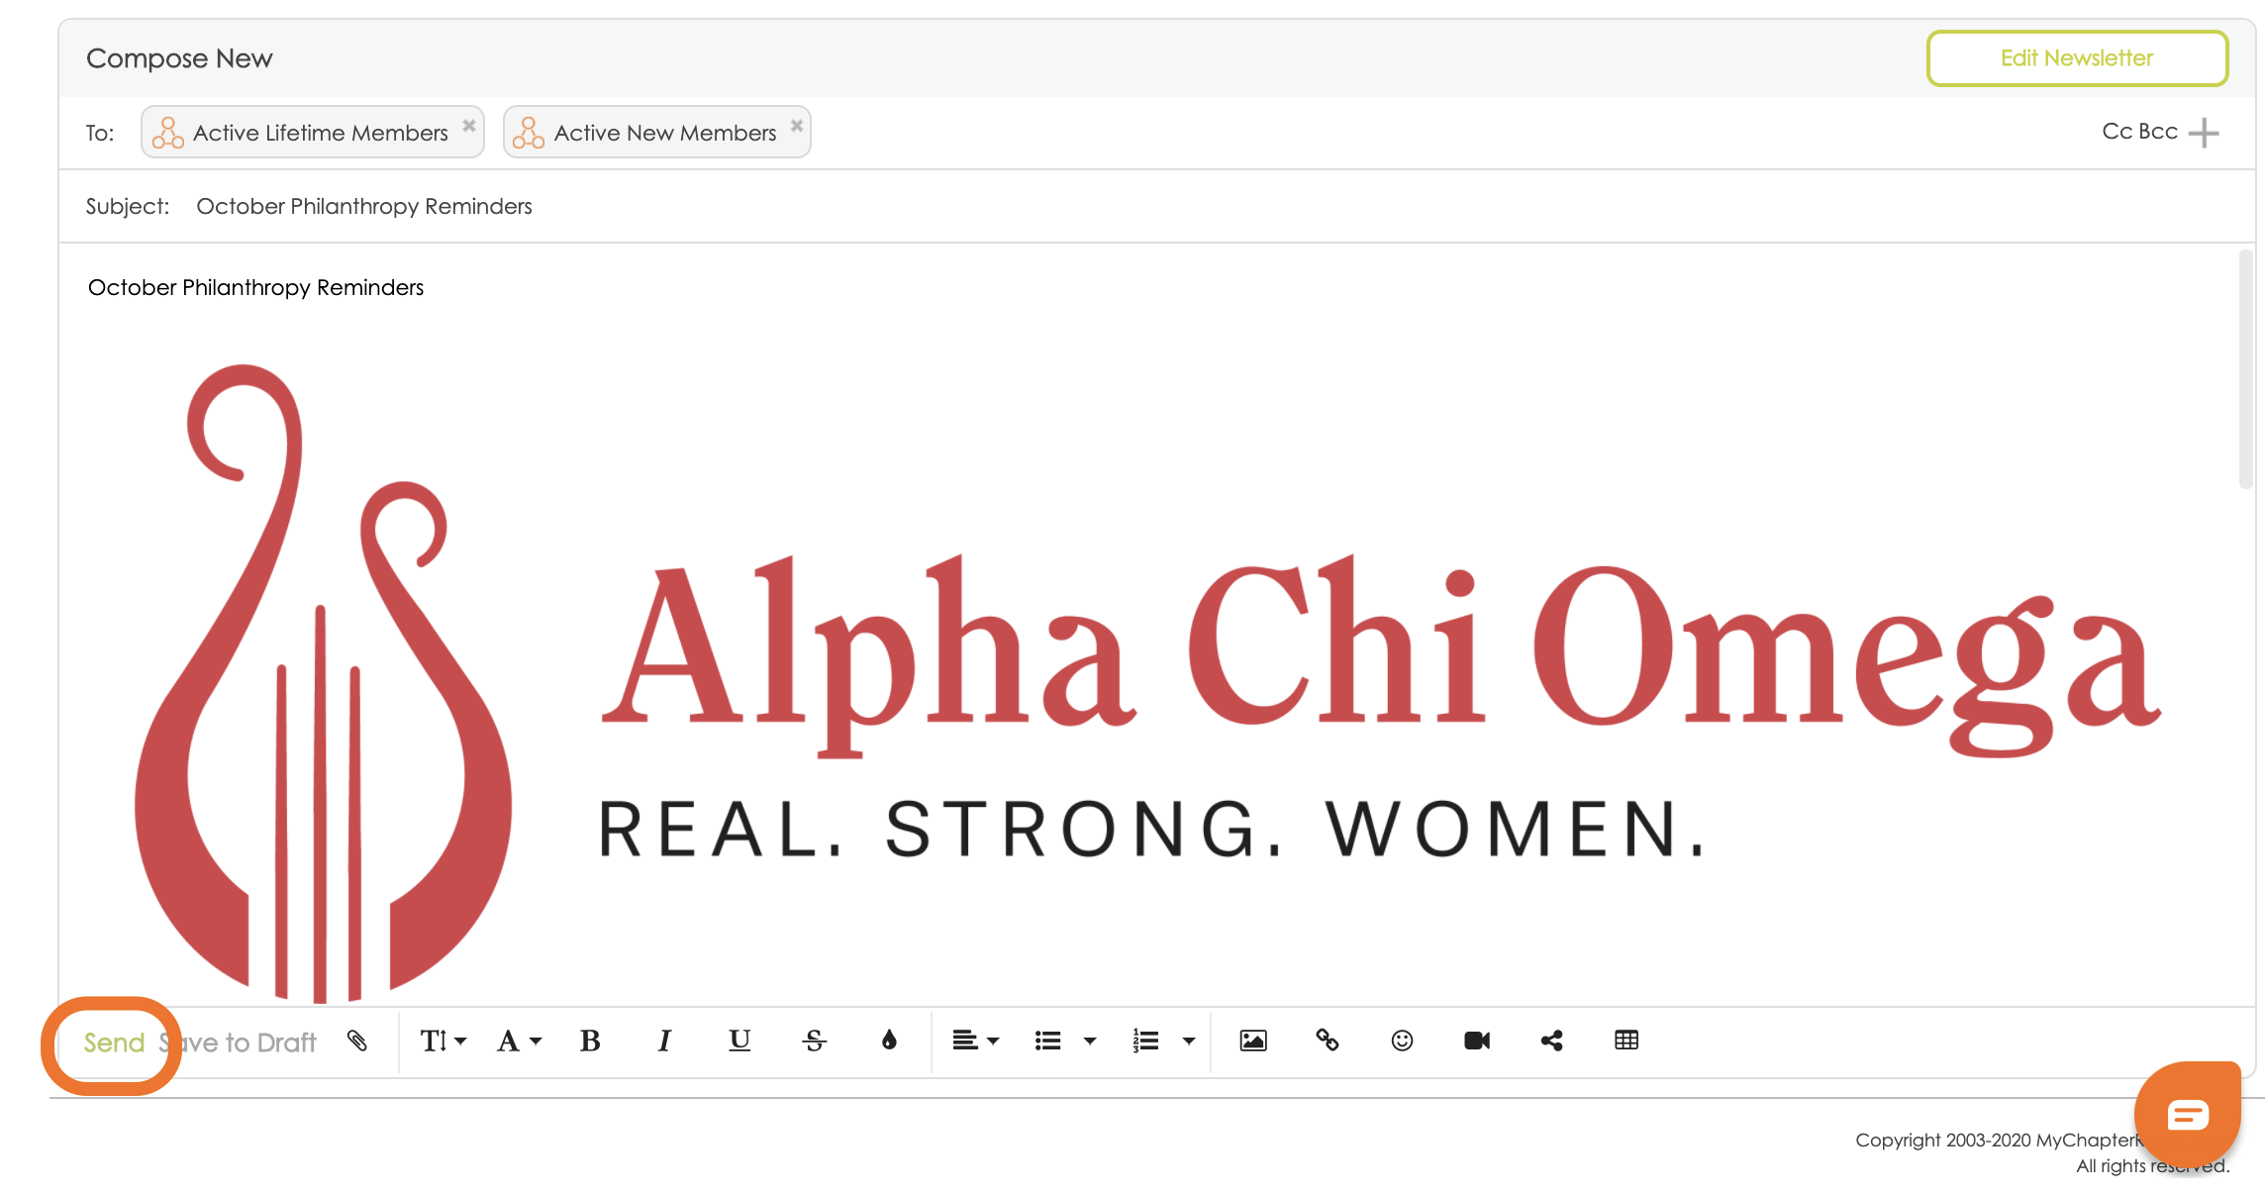This screenshot has height=1192, width=2265.
Task: Open the text color droplet picker
Action: pos(889,1041)
